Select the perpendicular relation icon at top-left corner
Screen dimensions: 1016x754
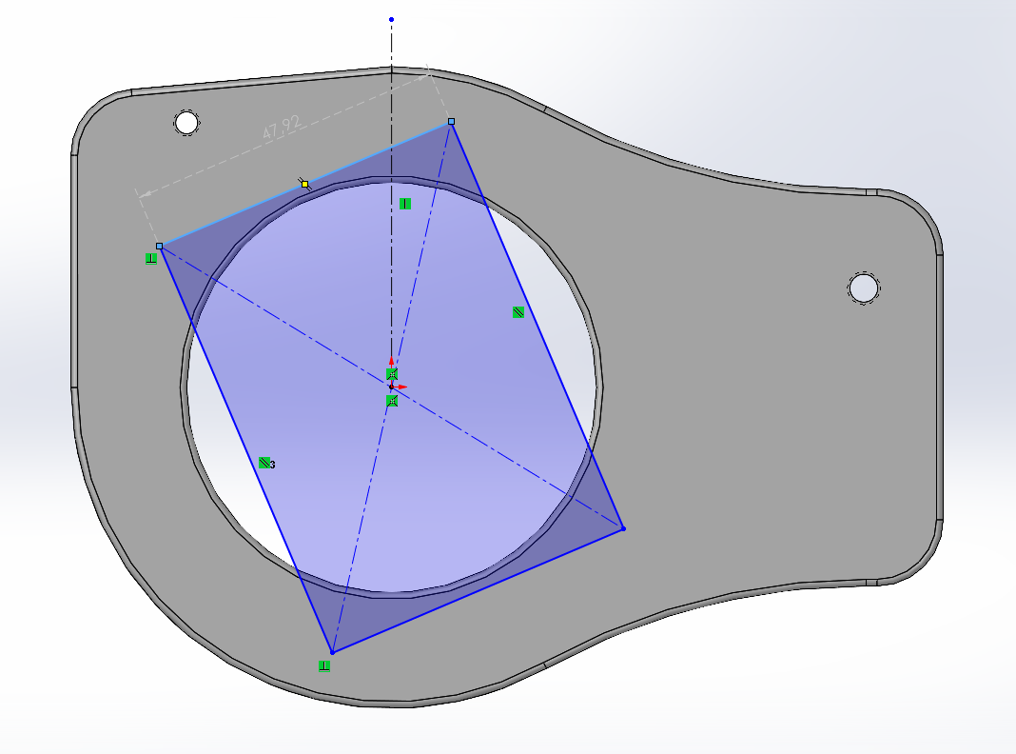(x=151, y=258)
